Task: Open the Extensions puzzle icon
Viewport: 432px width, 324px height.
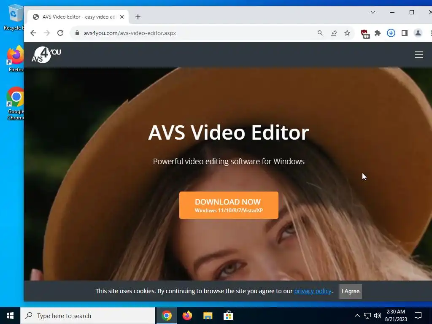Action: click(378, 33)
